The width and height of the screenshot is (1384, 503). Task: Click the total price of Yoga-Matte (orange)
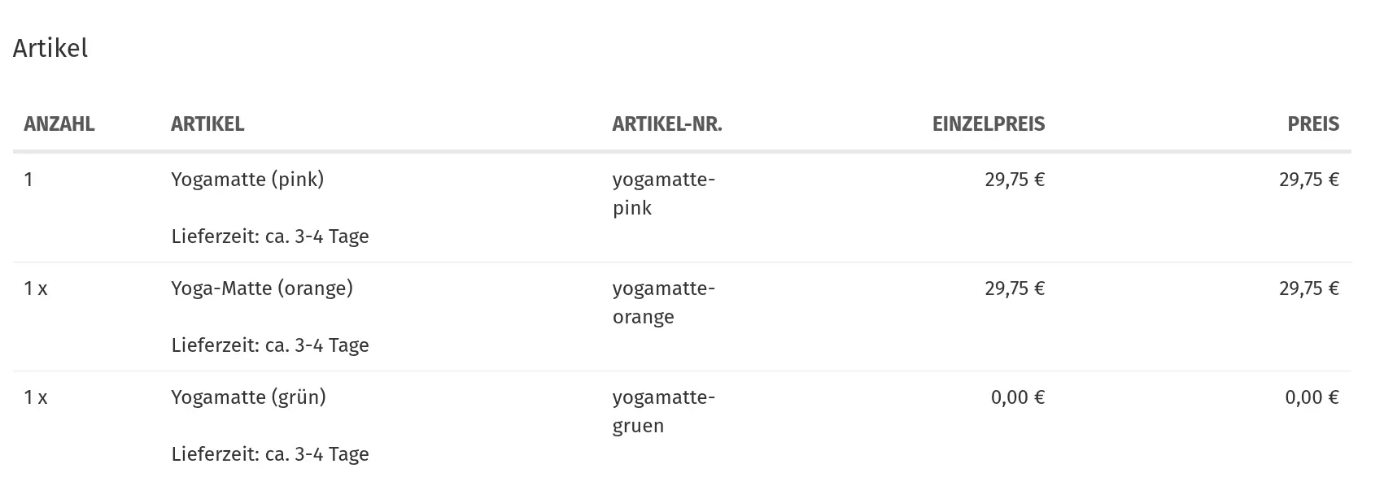1309,288
